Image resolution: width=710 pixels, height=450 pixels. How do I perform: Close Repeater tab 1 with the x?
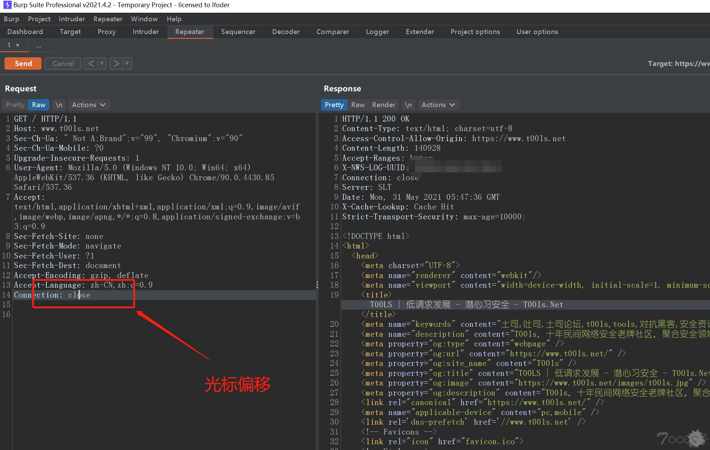pos(18,45)
